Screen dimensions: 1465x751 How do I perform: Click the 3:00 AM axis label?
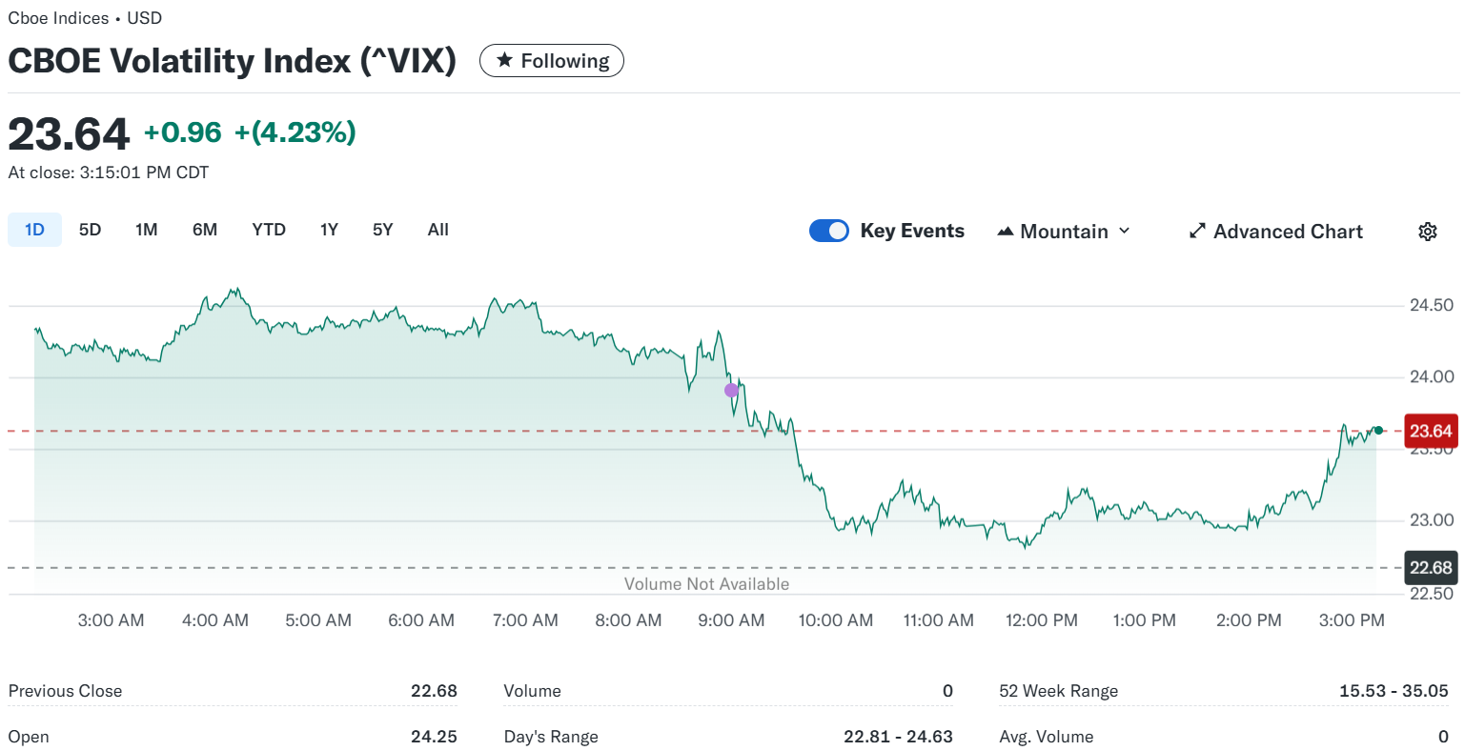pos(111,620)
